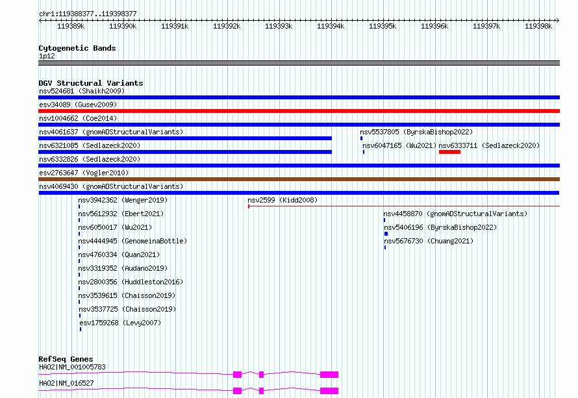Screen dimensions: 578x398
Task: Click the chr1:119388377..119398377 region label
Action: 88,14
